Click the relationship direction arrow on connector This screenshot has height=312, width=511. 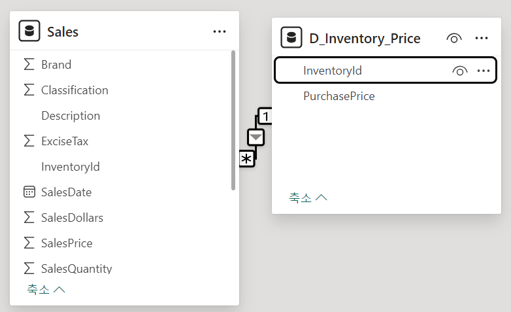pyautogui.click(x=255, y=137)
